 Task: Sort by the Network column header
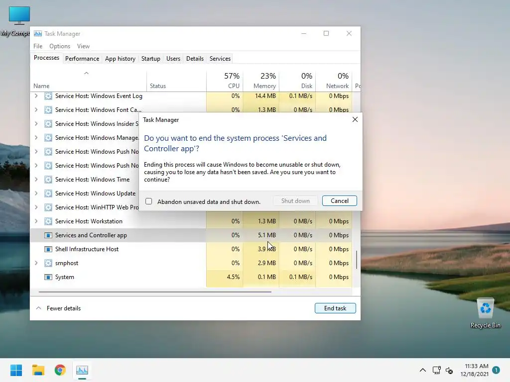[x=334, y=81]
